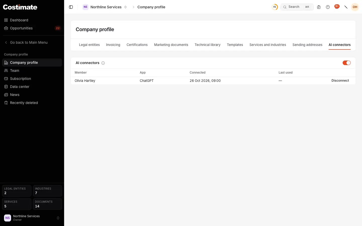Click the NS avatar at the sidebar bottom
The width and height of the screenshot is (362, 226).
(x=8, y=218)
